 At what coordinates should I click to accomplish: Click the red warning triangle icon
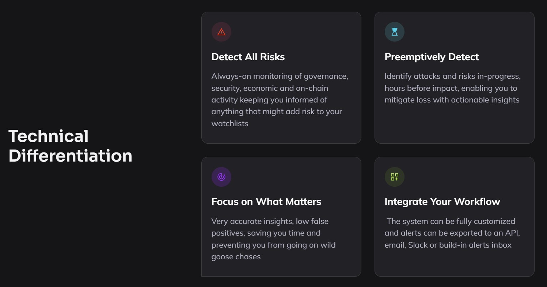tap(221, 32)
